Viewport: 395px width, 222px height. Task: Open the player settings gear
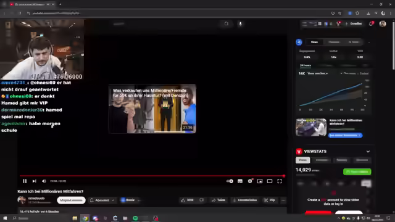(x=250, y=181)
